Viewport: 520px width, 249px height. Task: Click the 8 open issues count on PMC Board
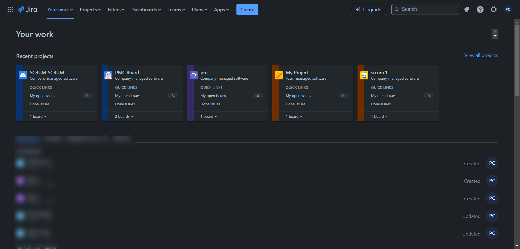click(x=173, y=96)
